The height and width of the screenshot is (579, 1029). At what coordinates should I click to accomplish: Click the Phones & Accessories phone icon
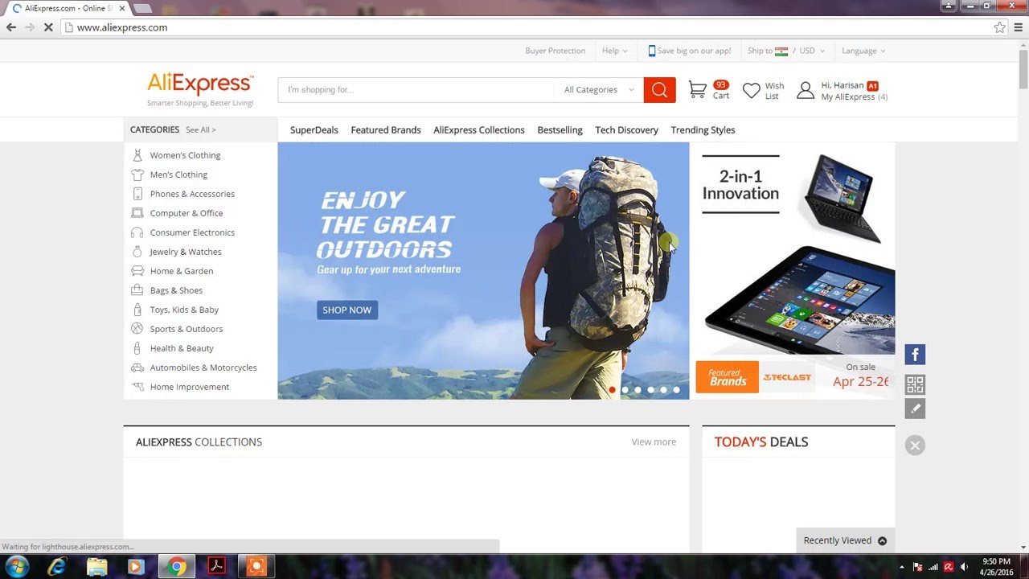tap(137, 194)
